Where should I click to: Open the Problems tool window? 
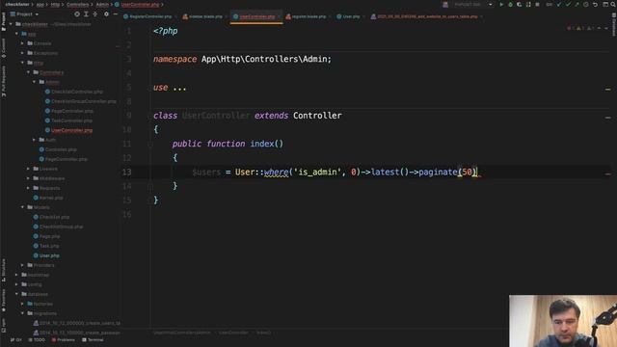click(x=63, y=340)
